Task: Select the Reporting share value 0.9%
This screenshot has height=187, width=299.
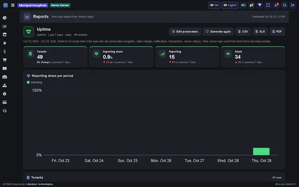Action: 107,57
